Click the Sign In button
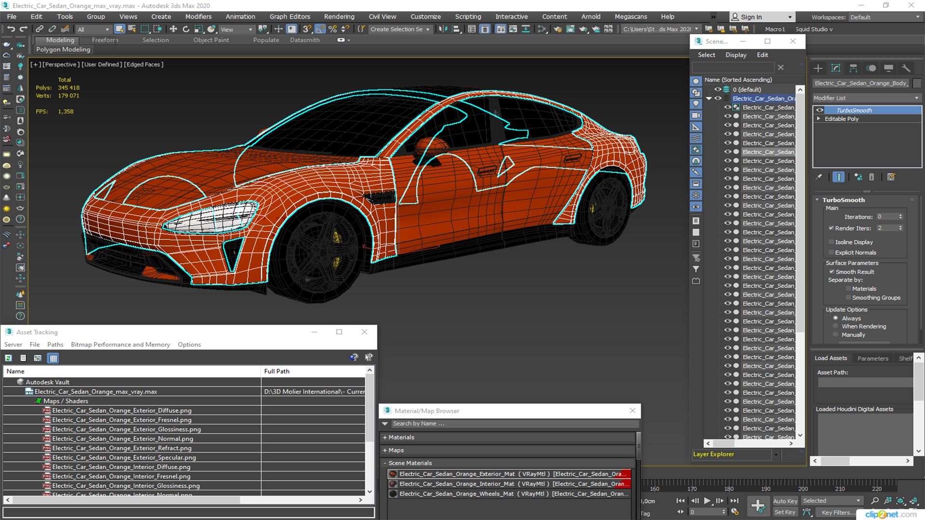Viewport: 925px width, 520px height. click(761, 17)
